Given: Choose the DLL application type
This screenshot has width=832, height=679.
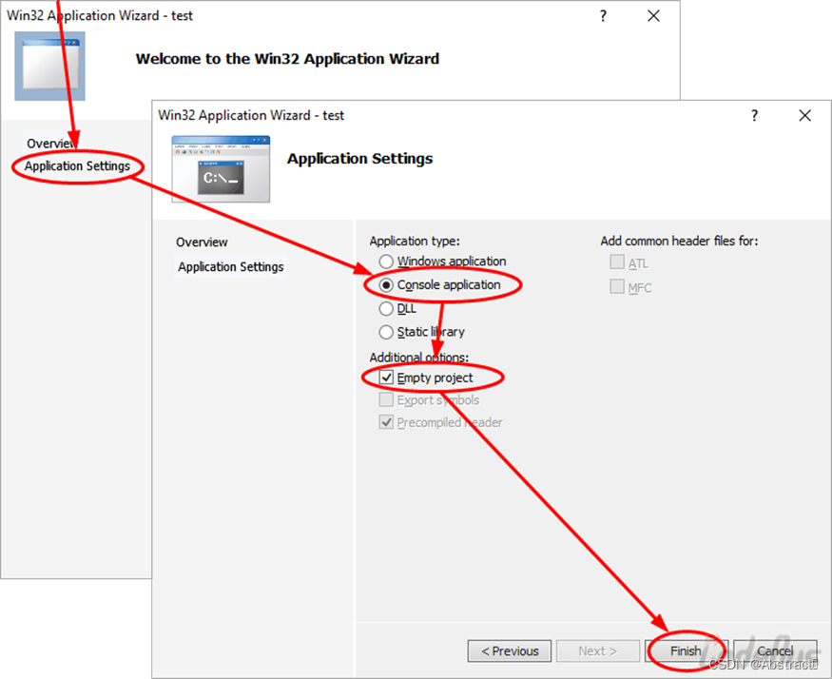Looking at the screenshot, I should click(386, 308).
